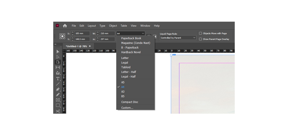
Task: Select the Pencil tool
Action: click(x=58, y=95)
